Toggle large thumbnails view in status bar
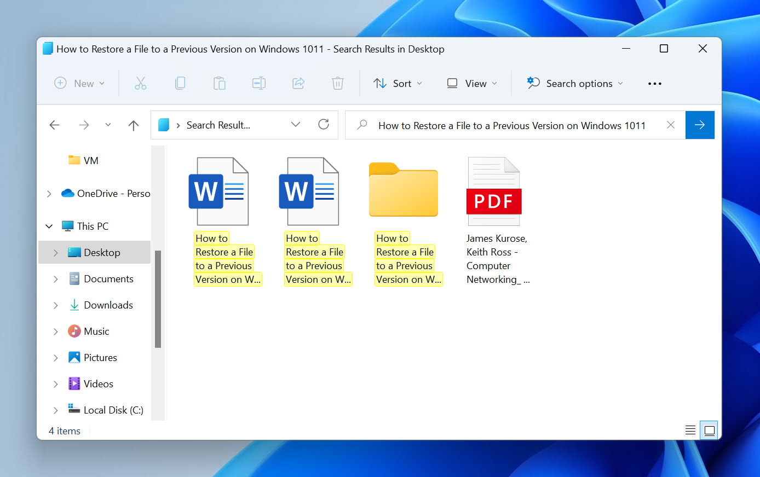Image resolution: width=760 pixels, height=477 pixels. tap(709, 430)
